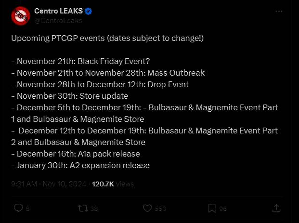Image resolution: width=299 pixels, height=223 pixels.
Task: Click the 120.7K Views counter
Action: click(113, 184)
